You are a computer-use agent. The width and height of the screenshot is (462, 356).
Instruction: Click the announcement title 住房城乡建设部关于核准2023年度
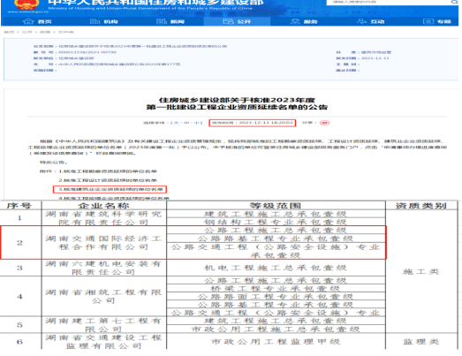click(x=237, y=100)
